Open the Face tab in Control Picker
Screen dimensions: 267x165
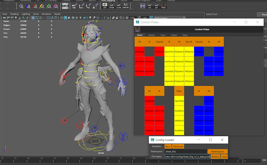[x=163, y=35]
